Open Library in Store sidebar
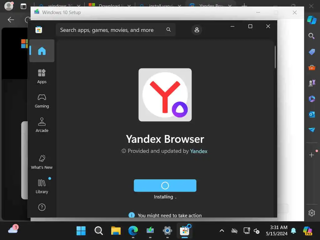Screen dimensions: 320x240 tap(42, 186)
